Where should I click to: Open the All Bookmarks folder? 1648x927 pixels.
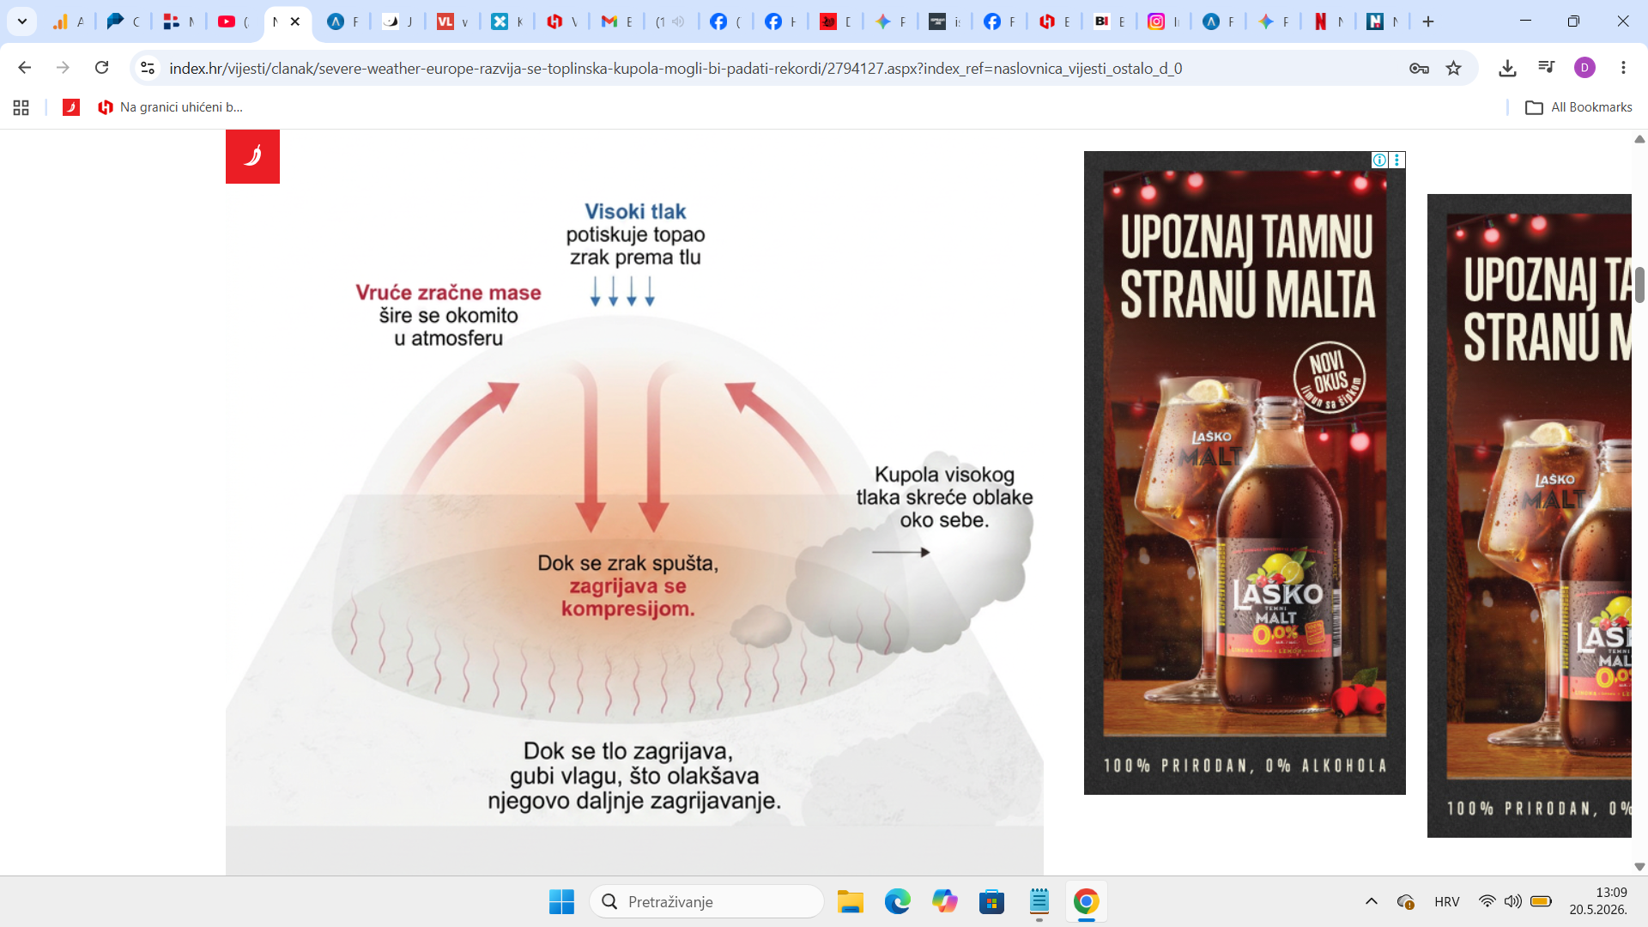1578,107
